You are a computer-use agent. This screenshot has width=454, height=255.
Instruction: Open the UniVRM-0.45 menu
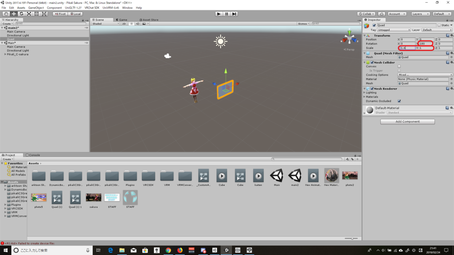point(110,8)
